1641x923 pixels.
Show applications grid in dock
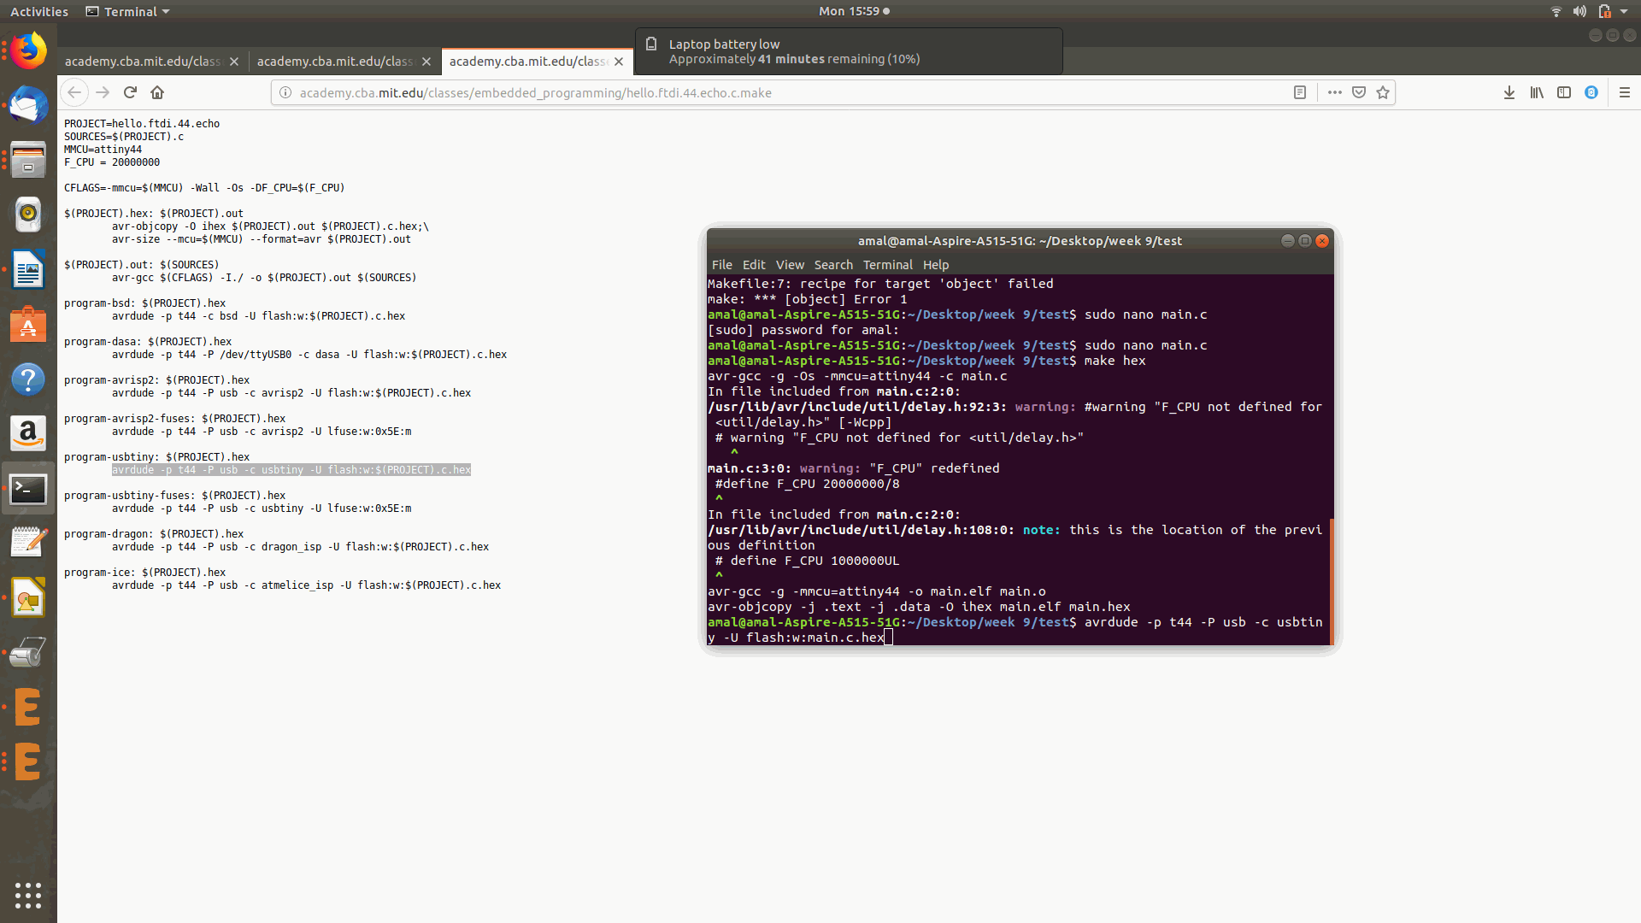tap(28, 895)
